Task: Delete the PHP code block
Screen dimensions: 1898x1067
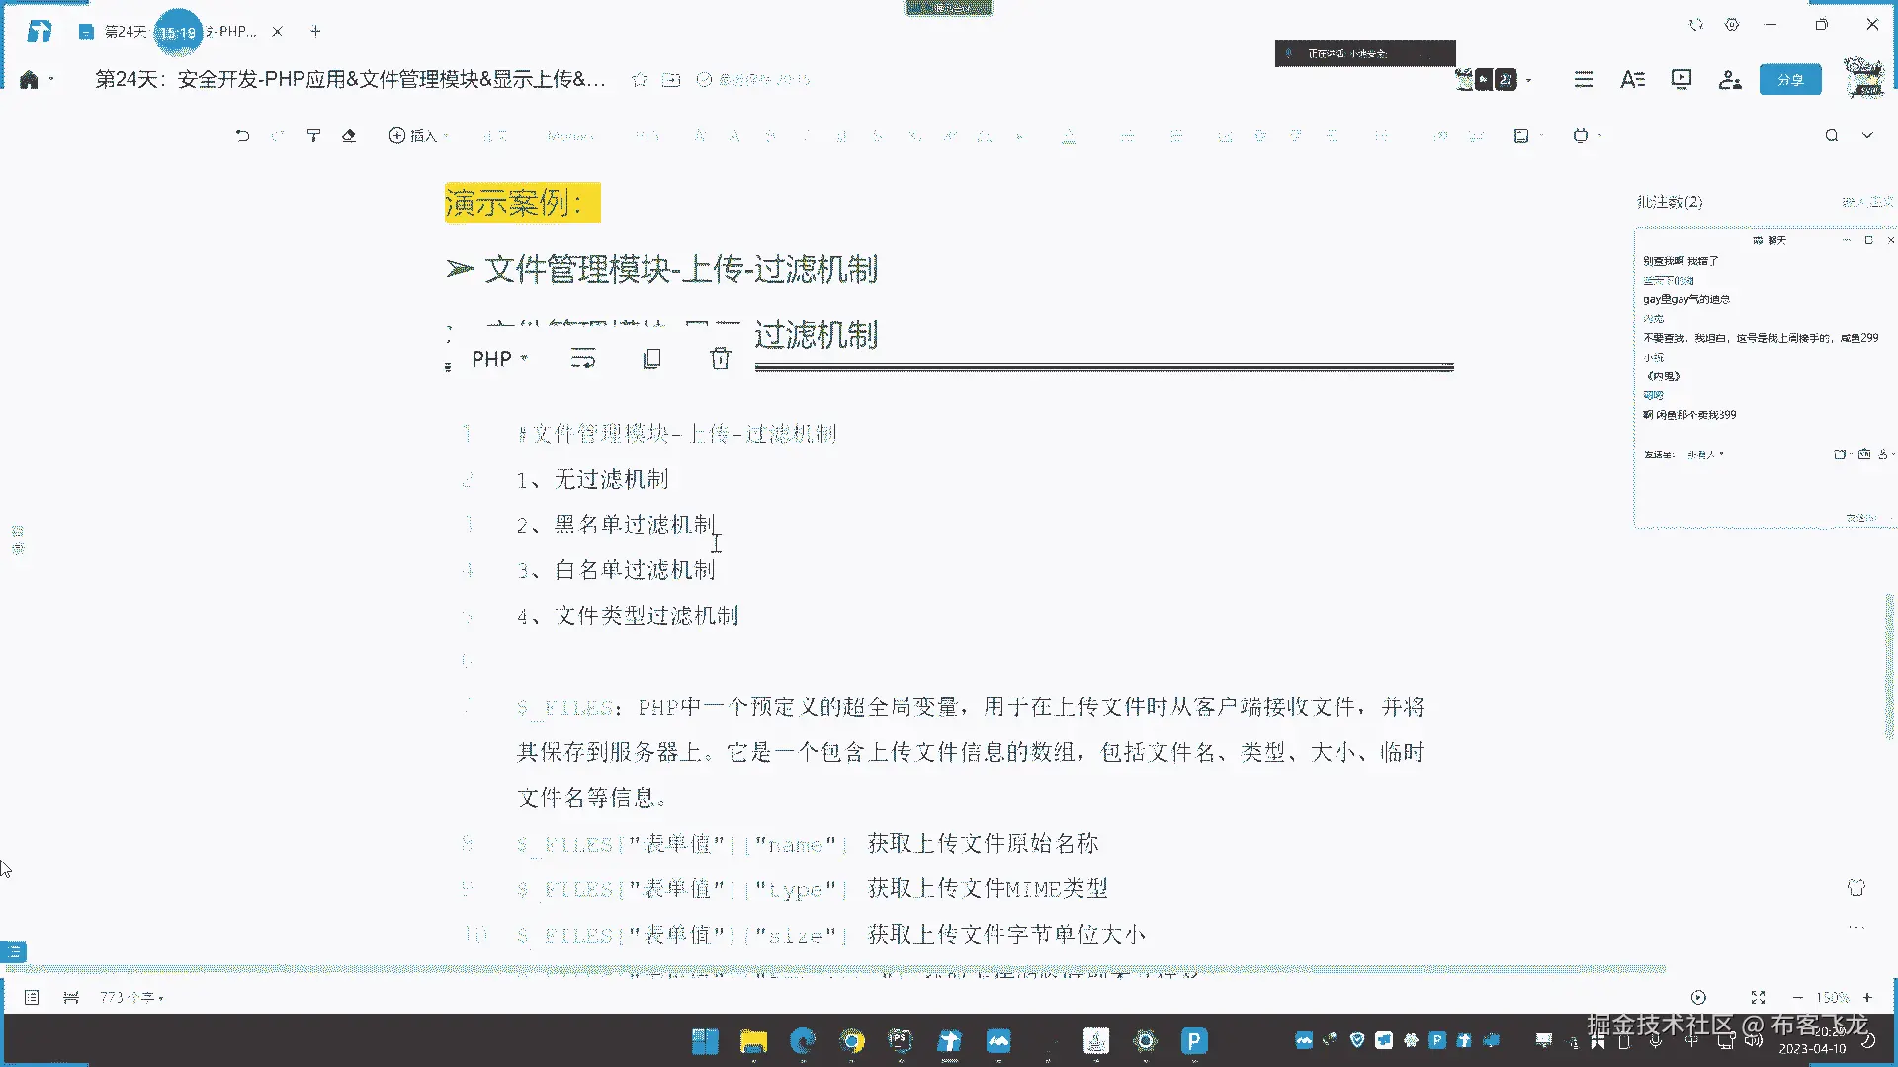Action: pos(720,359)
